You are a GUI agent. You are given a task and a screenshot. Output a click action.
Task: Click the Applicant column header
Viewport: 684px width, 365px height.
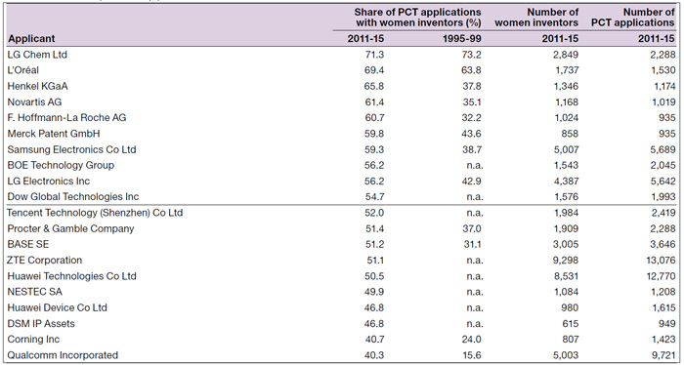[31, 39]
